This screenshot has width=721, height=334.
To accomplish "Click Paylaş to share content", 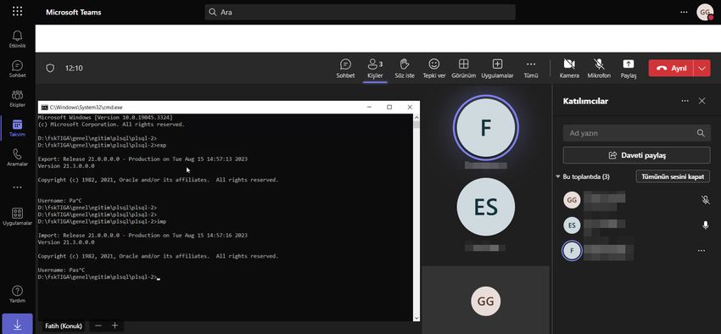I will coord(628,69).
